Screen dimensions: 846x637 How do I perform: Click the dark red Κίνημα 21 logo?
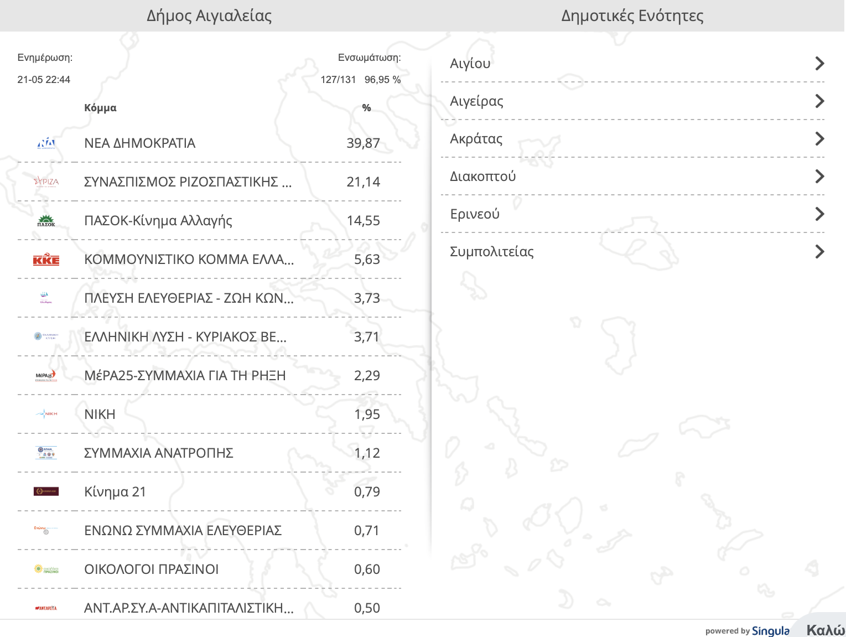pos(46,491)
